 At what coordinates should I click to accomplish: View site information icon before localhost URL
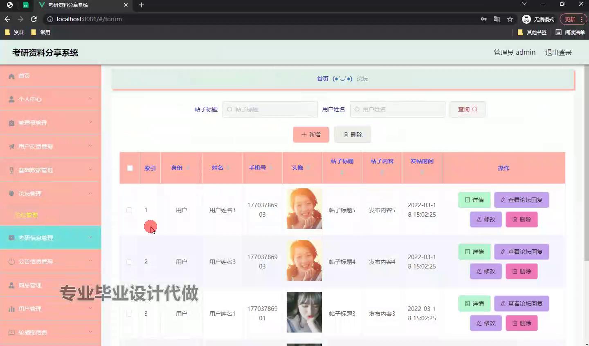[50, 19]
